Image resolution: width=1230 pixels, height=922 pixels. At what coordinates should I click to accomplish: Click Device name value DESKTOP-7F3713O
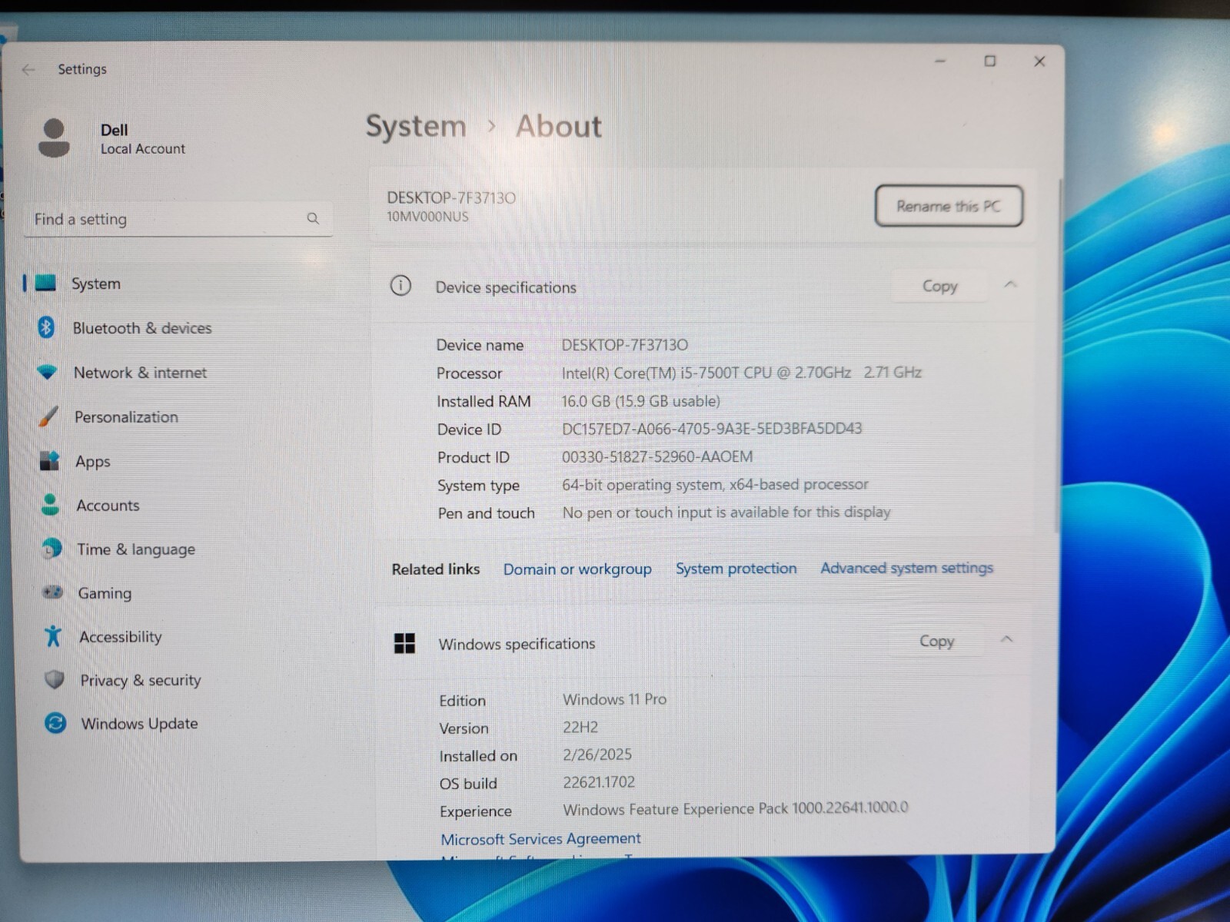[x=624, y=345]
